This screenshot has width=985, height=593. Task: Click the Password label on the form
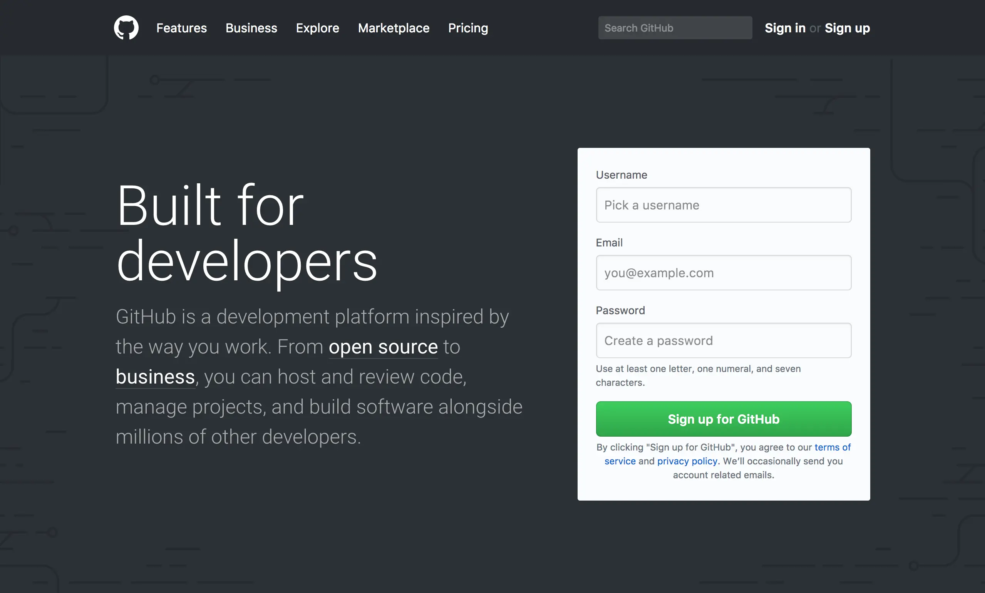(620, 310)
